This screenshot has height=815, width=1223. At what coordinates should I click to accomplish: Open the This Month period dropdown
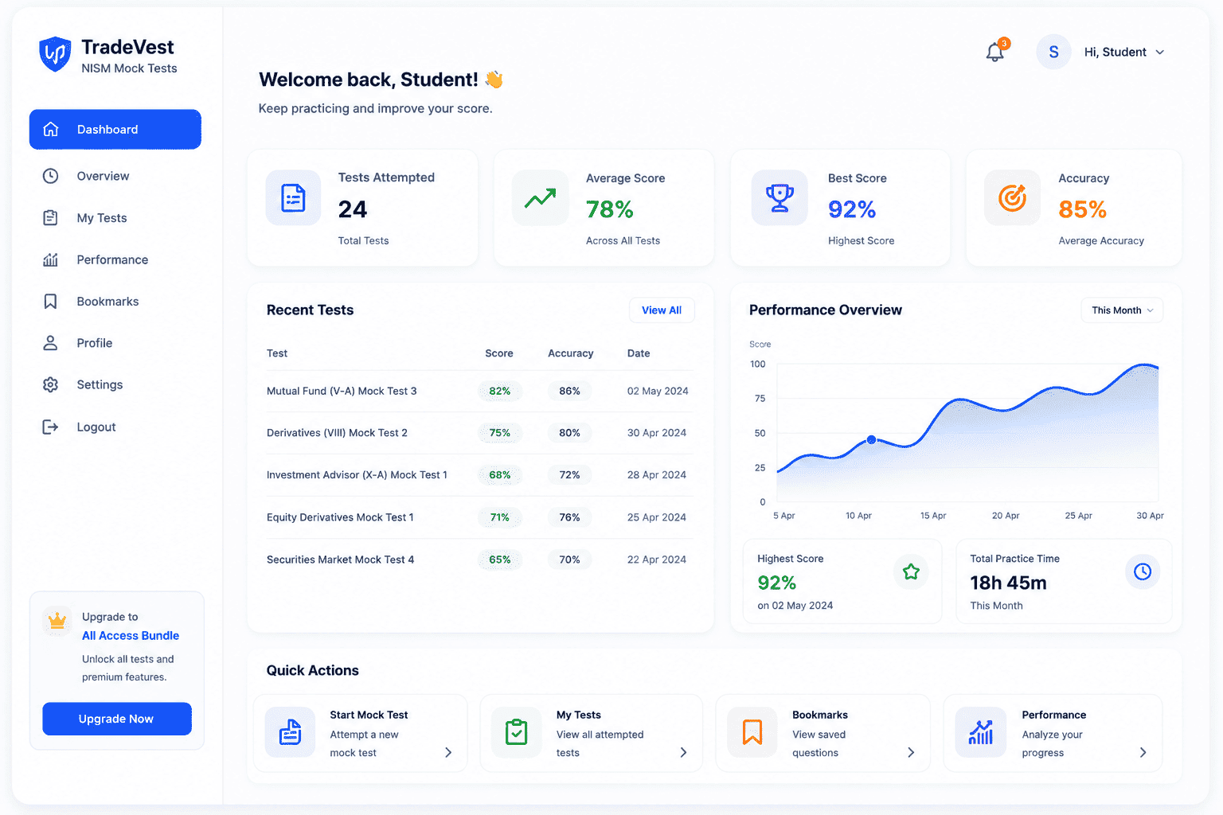[x=1122, y=310]
